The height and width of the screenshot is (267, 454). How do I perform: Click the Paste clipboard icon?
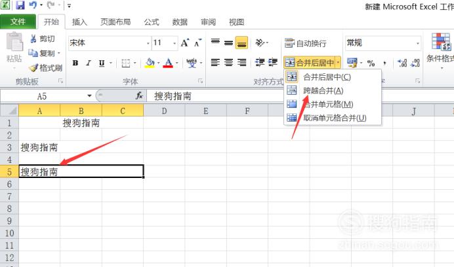[x=14, y=43]
